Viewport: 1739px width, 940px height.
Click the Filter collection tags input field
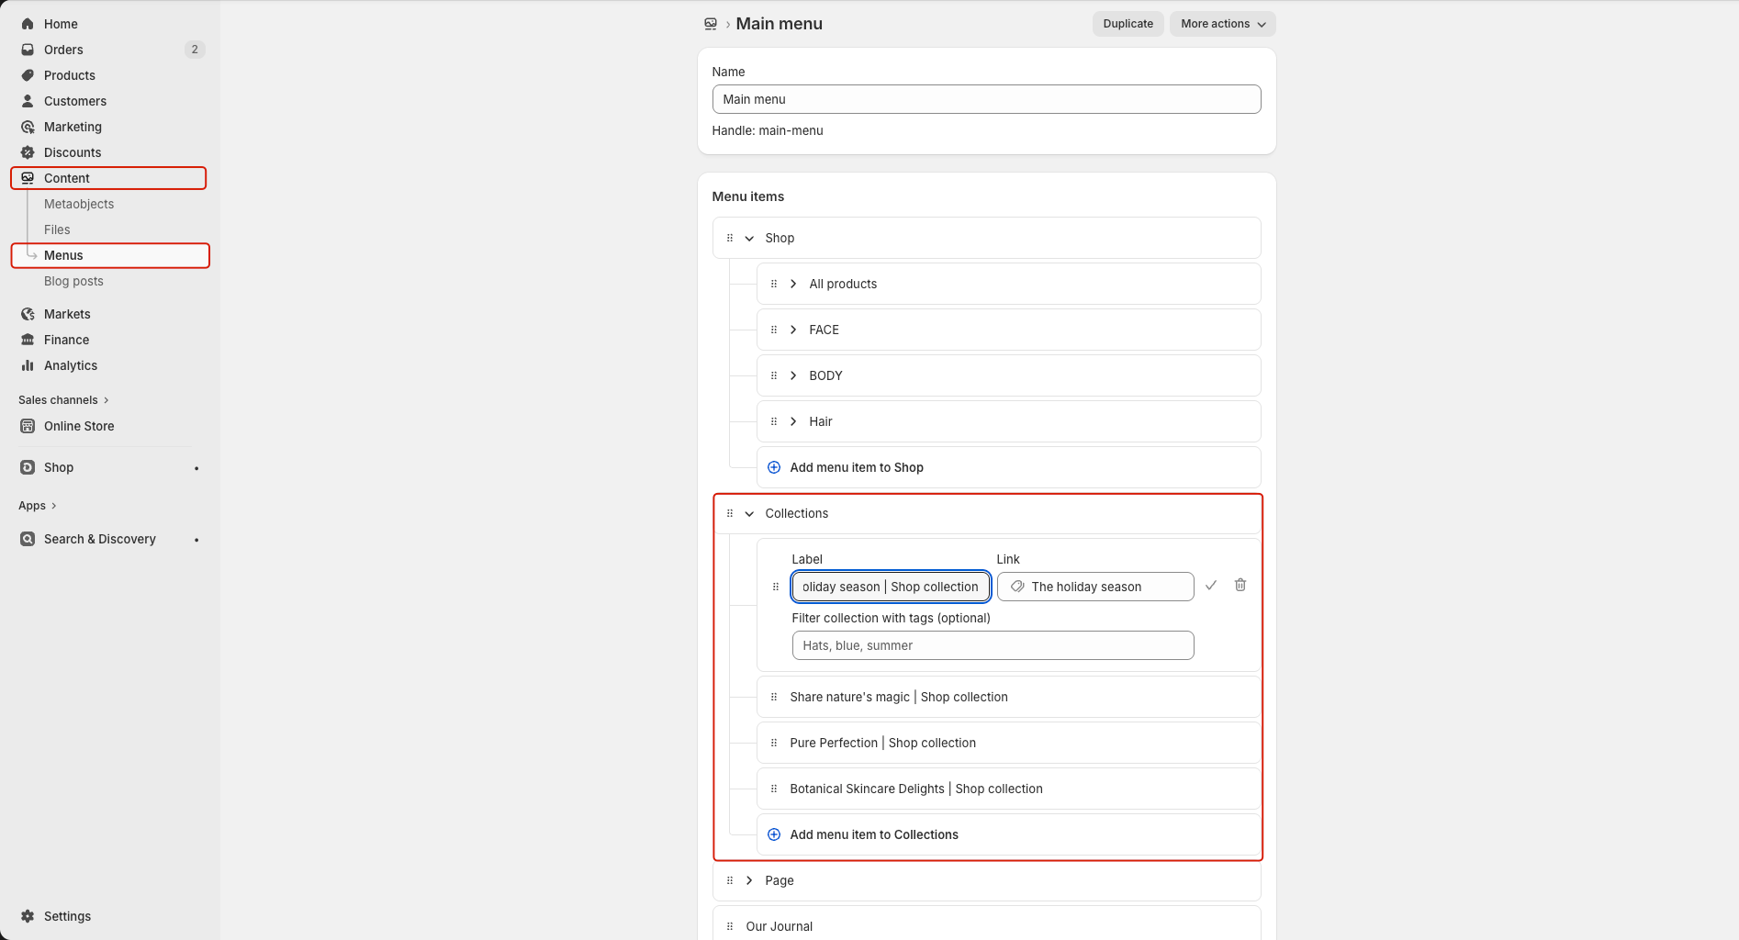click(992, 646)
